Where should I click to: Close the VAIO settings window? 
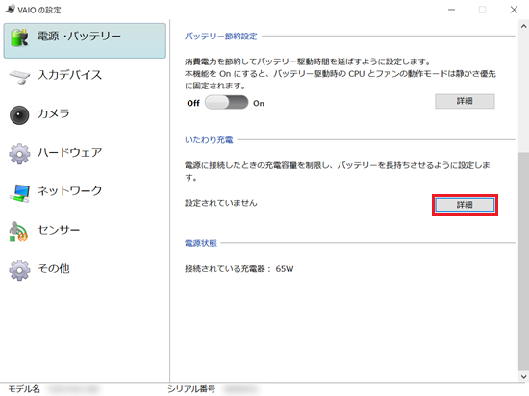pyautogui.click(x=514, y=10)
